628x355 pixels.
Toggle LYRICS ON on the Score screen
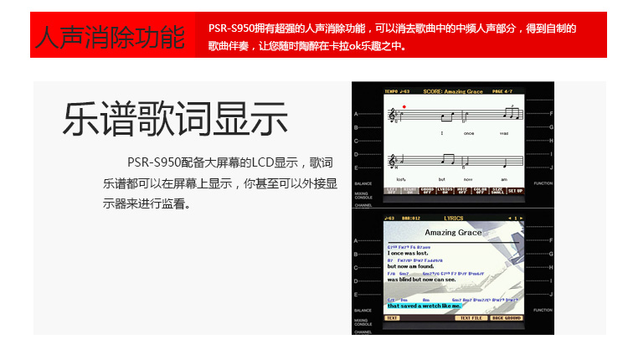[445, 191]
